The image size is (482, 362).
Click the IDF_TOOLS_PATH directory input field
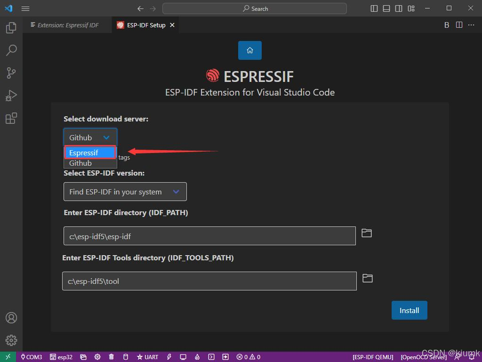pyautogui.click(x=209, y=281)
